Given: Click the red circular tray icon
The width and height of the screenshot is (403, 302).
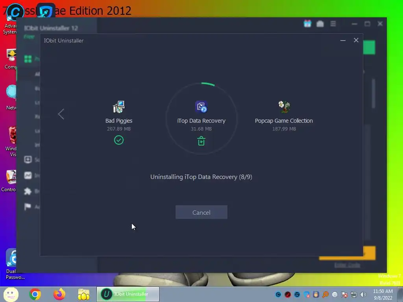Looking at the screenshot, I should tap(288, 295).
